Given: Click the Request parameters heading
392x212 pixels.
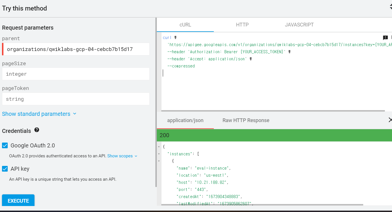Looking at the screenshot, I should click(x=28, y=28).
